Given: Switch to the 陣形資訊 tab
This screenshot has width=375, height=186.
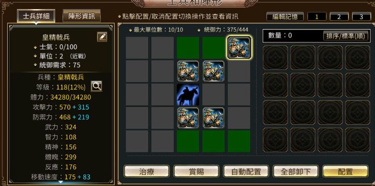Looking at the screenshot, I should pos(82,16).
